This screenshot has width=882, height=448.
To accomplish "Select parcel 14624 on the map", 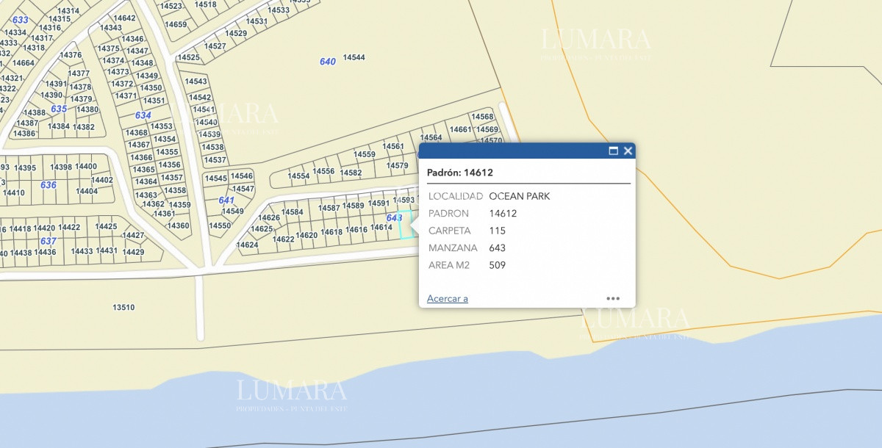I will [x=247, y=245].
